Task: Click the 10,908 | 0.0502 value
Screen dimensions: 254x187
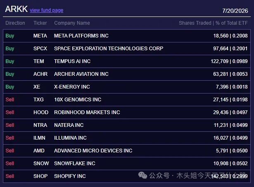Action: pos(230,163)
